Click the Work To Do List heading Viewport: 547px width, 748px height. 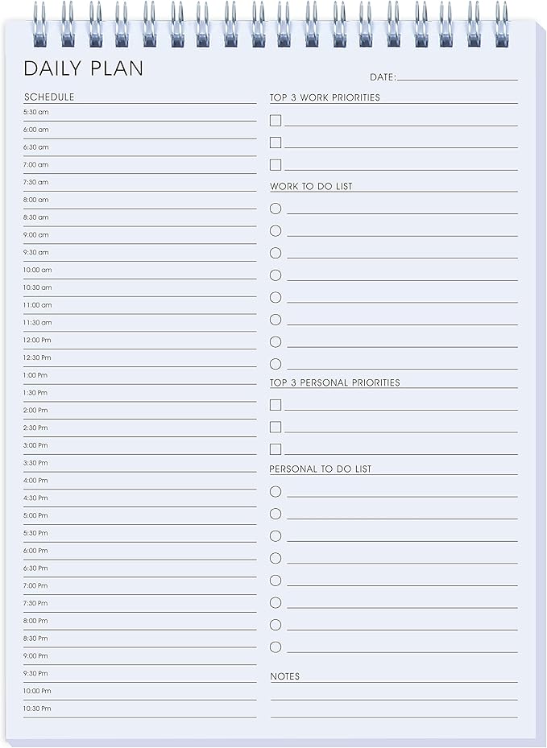pos(311,186)
